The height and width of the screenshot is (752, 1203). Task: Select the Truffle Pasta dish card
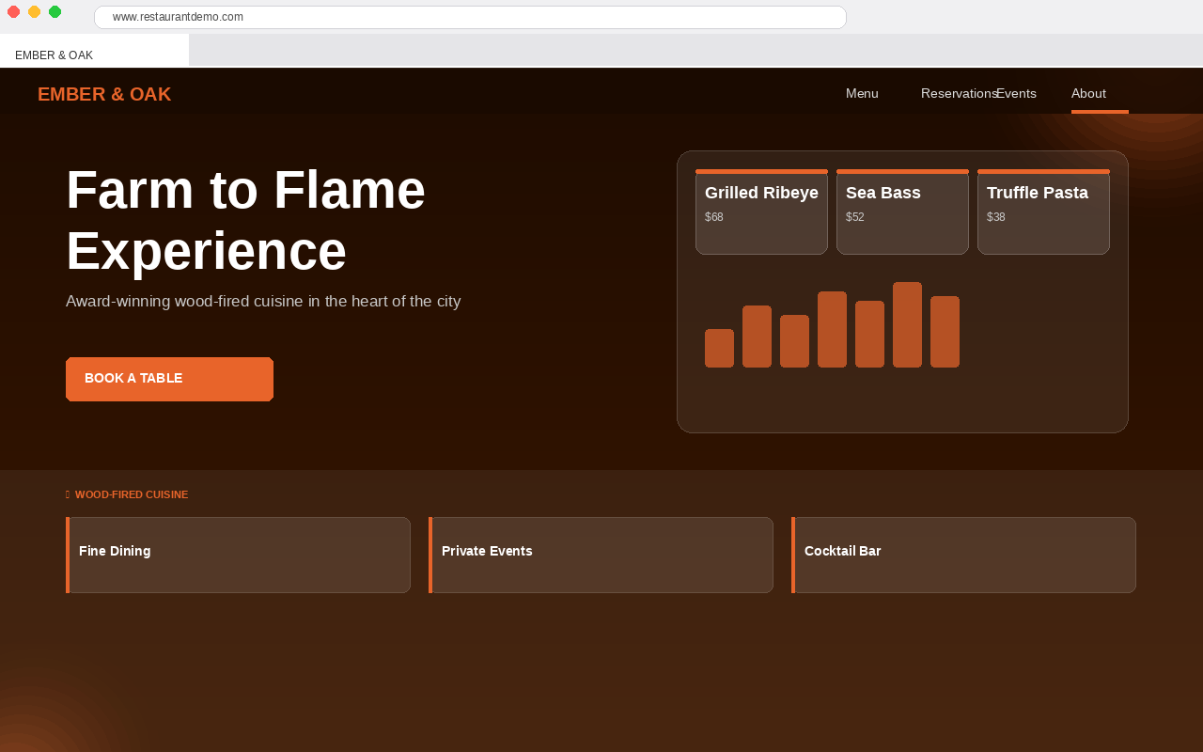click(x=1043, y=212)
